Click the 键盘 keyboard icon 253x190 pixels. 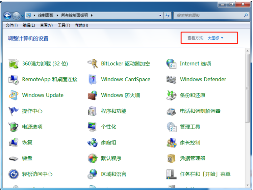coord(14,158)
